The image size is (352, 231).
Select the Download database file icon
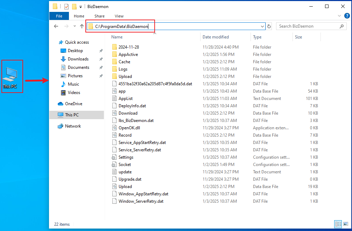point(114,113)
